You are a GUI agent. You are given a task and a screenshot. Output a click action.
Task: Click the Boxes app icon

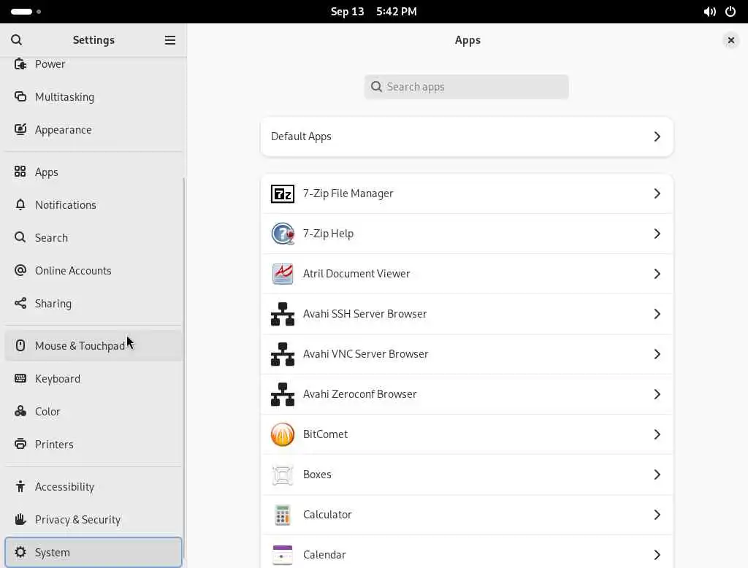[x=283, y=475]
